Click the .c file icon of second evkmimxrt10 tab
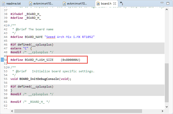173x114 pixels. (x=64, y=4)
